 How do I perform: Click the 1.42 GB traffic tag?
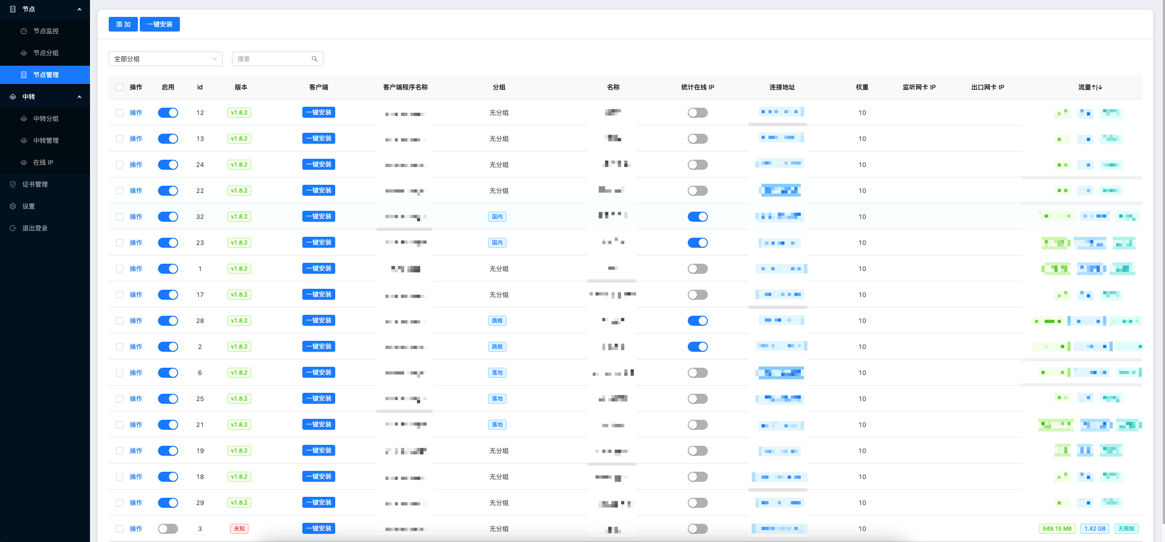1095,529
